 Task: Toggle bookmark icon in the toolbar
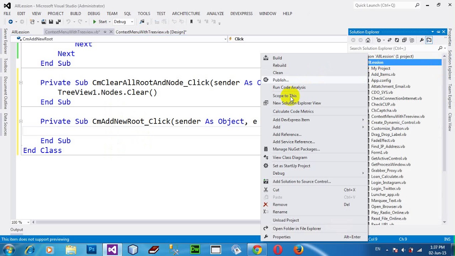[191, 22]
